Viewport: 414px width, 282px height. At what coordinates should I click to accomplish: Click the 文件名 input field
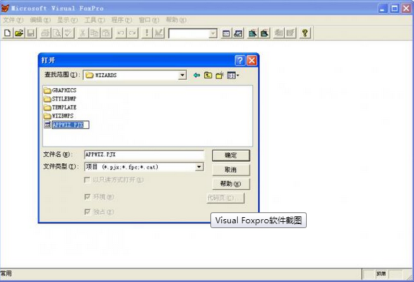click(x=144, y=154)
